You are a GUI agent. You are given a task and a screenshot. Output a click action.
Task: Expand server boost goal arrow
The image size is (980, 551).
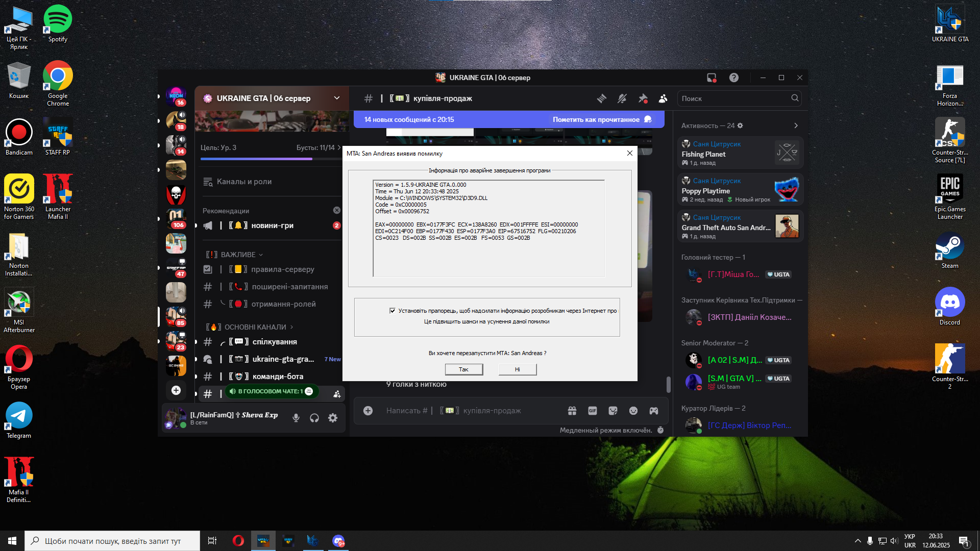[x=339, y=147]
